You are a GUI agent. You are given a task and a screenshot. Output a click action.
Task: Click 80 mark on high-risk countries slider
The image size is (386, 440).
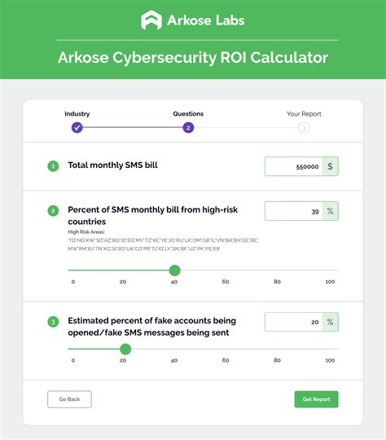[277, 281]
